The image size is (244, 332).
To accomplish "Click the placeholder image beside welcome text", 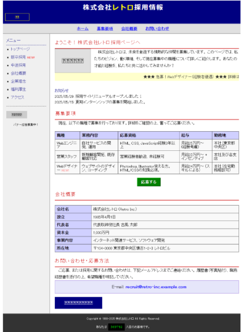I will click(73, 61).
